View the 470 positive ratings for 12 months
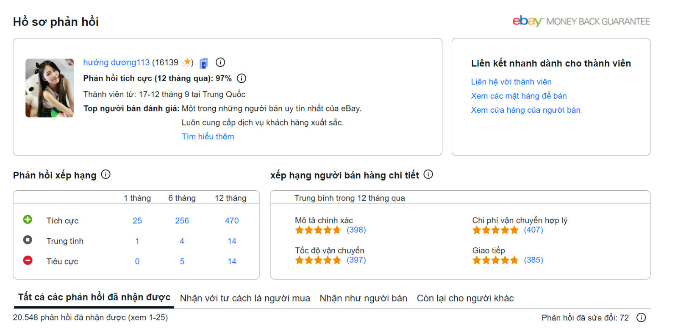Screen dimensions: 678x328 point(232,221)
